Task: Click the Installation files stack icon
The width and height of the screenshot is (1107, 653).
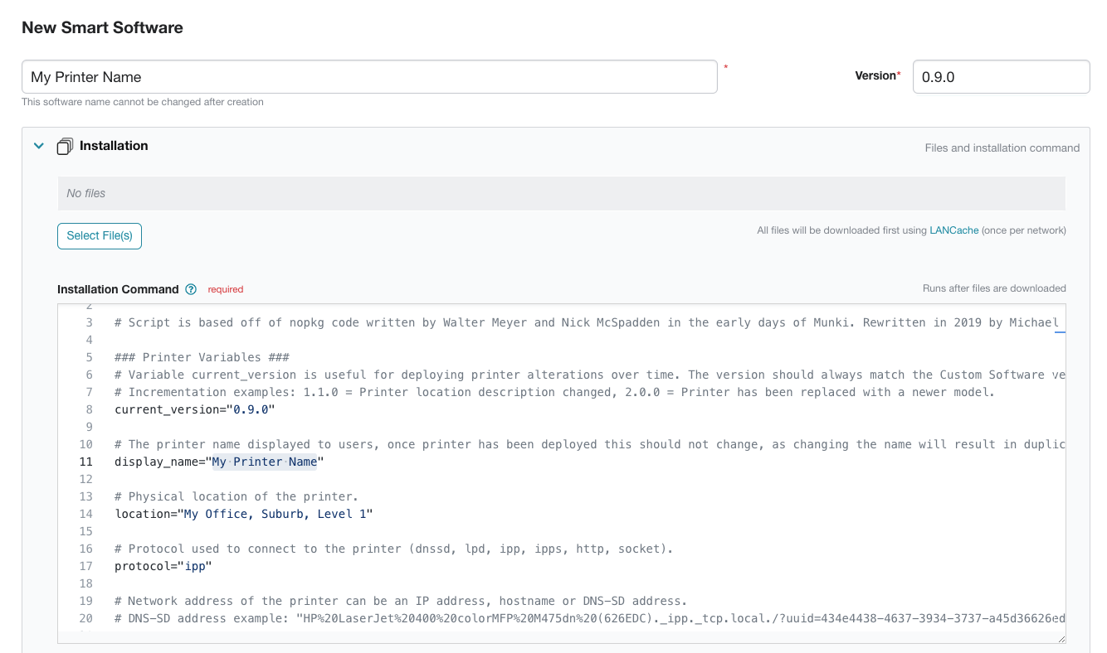Action: [x=65, y=147]
